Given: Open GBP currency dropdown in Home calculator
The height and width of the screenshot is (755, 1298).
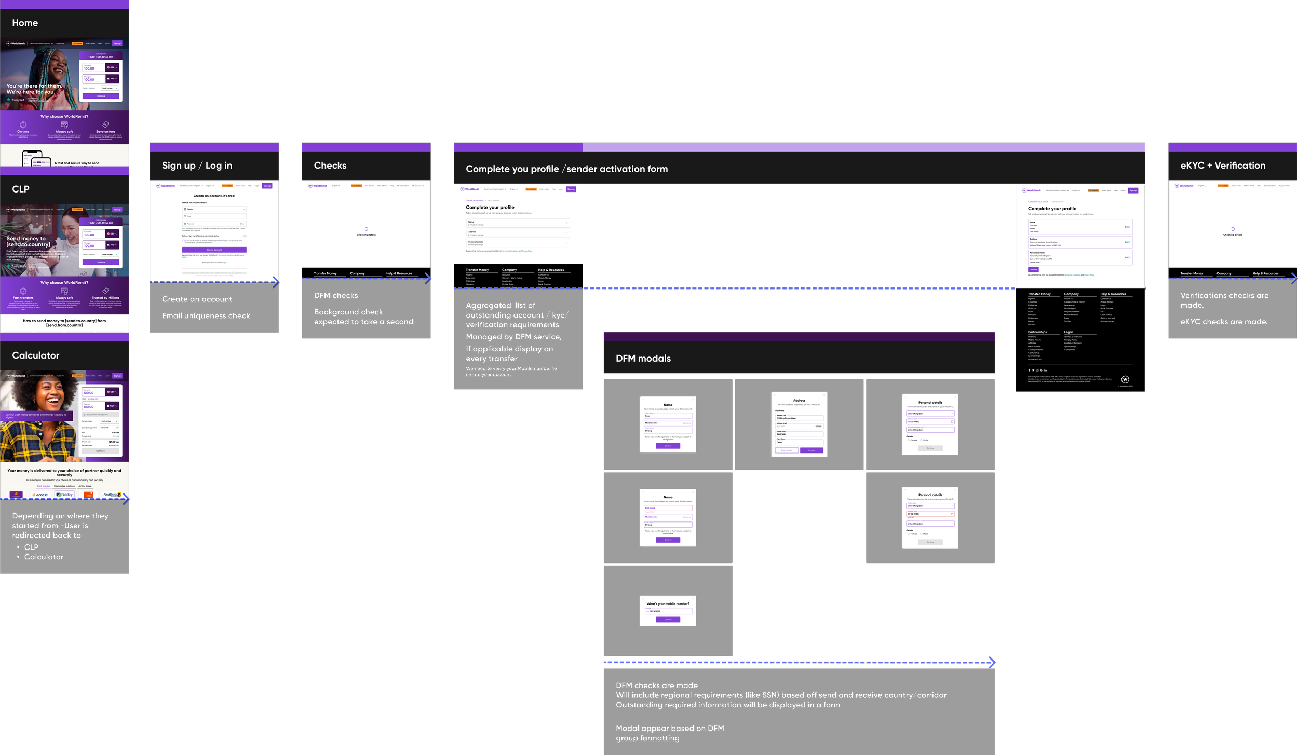Looking at the screenshot, I should [113, 67].
